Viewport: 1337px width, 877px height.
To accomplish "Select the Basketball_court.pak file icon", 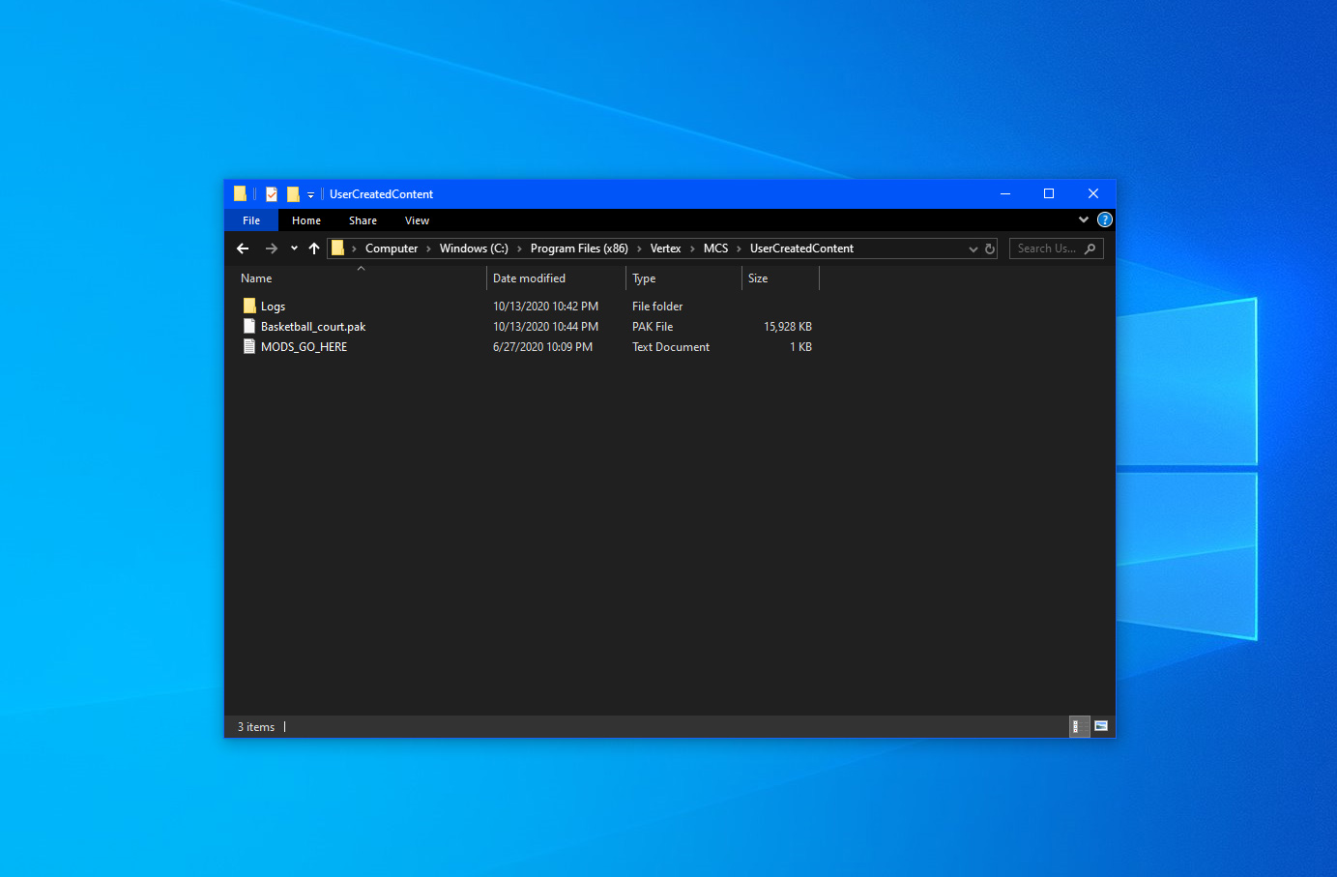I will coord(249,327).
